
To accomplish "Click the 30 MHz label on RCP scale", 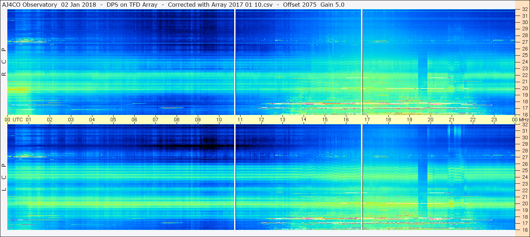I will pos(525,22).
